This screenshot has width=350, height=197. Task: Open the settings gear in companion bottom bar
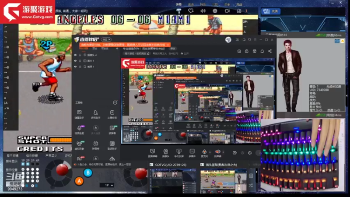pos(250,153)
